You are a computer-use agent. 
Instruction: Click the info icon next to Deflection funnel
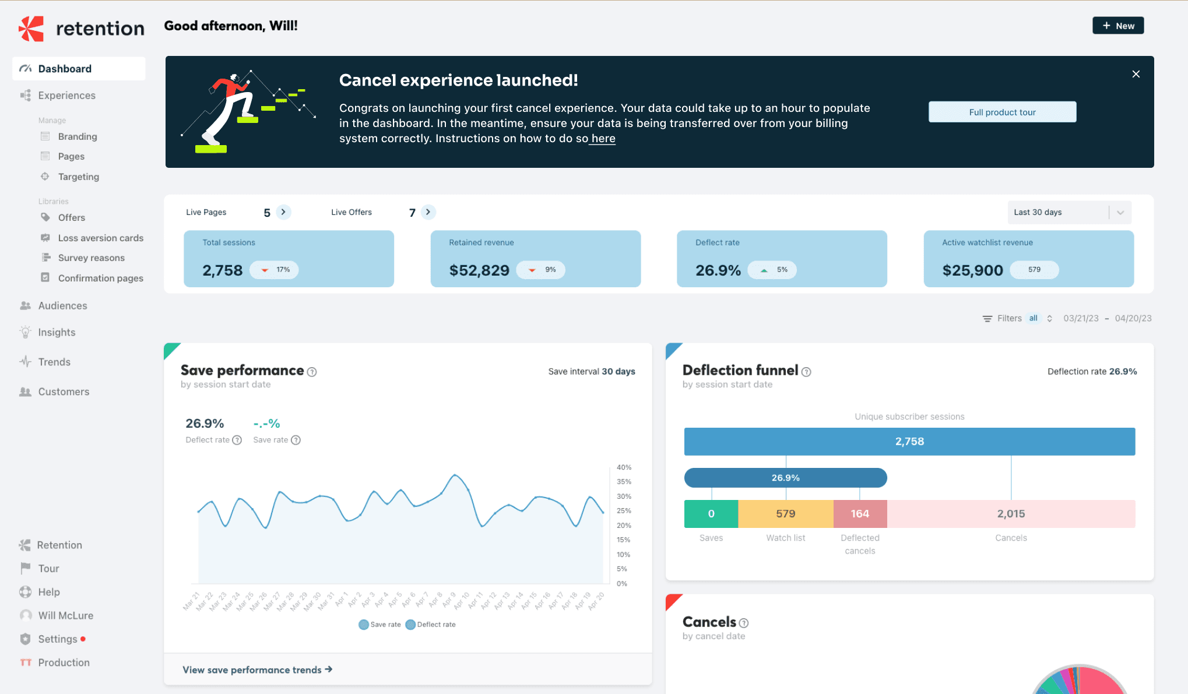pyautogui.click(x=806, y=372)
